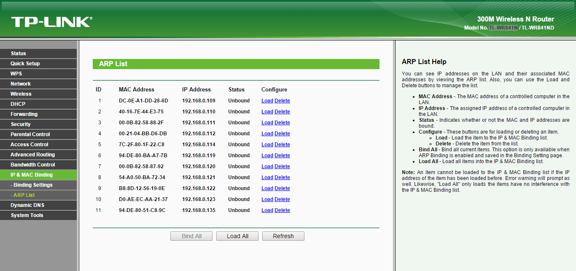The image size is (576, 271).
Task: Go to the Wireless settings menu
Action: click(x=21, y=94)
